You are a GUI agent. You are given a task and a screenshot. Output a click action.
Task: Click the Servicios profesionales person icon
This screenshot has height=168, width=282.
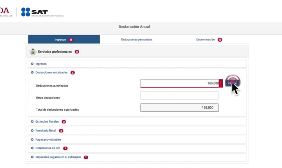click(33, 52)
